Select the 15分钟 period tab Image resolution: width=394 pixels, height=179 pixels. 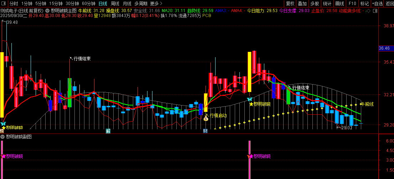56,4
